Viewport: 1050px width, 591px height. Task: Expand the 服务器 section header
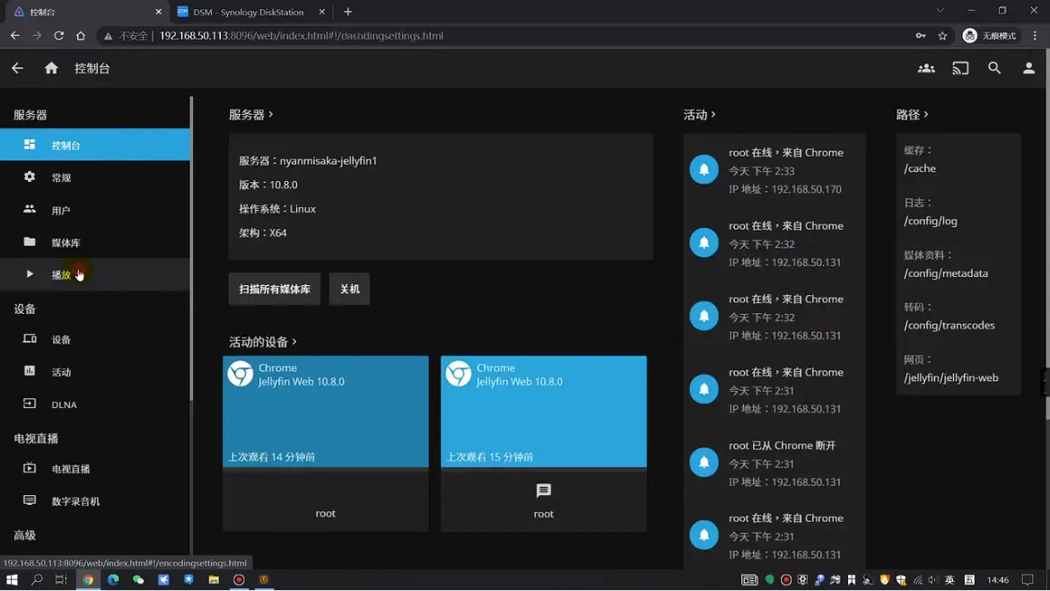coord(251,115)
